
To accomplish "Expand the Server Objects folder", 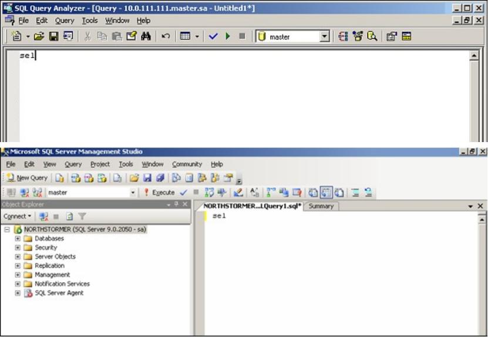I will 18,257.
